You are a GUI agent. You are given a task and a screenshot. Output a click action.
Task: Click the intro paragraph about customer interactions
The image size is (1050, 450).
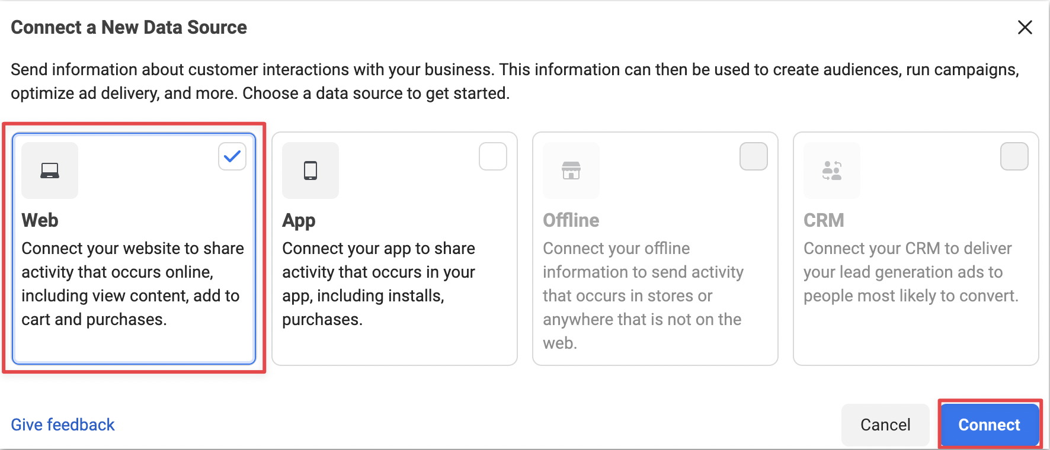coord(515,81)
